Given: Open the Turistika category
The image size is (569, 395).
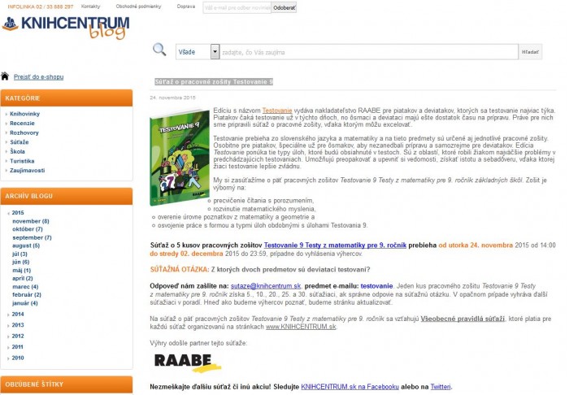Looking at the screenshot, I should click(22, 161).
